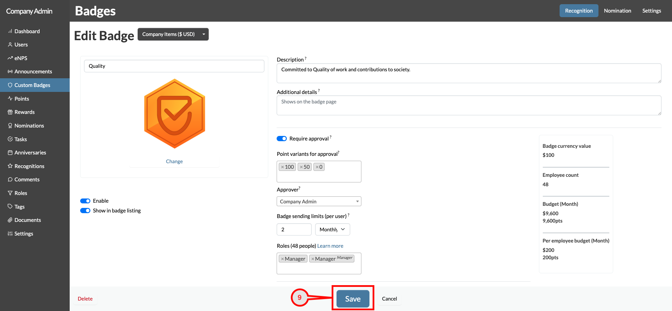Click the Budget (Month) $9,600 value
Image resolution: width=672 pixels, height=311 pixels.
coord(550,214)
